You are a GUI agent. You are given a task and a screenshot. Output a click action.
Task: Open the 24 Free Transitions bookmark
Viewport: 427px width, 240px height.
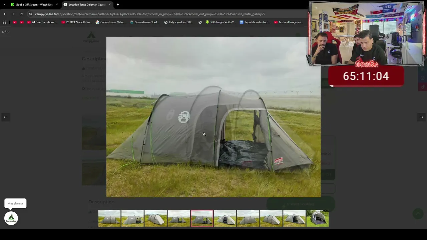42,22
